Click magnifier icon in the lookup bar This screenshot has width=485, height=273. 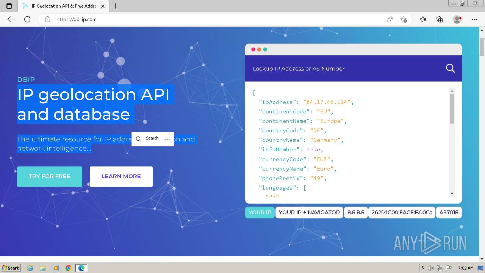point(450,68)
